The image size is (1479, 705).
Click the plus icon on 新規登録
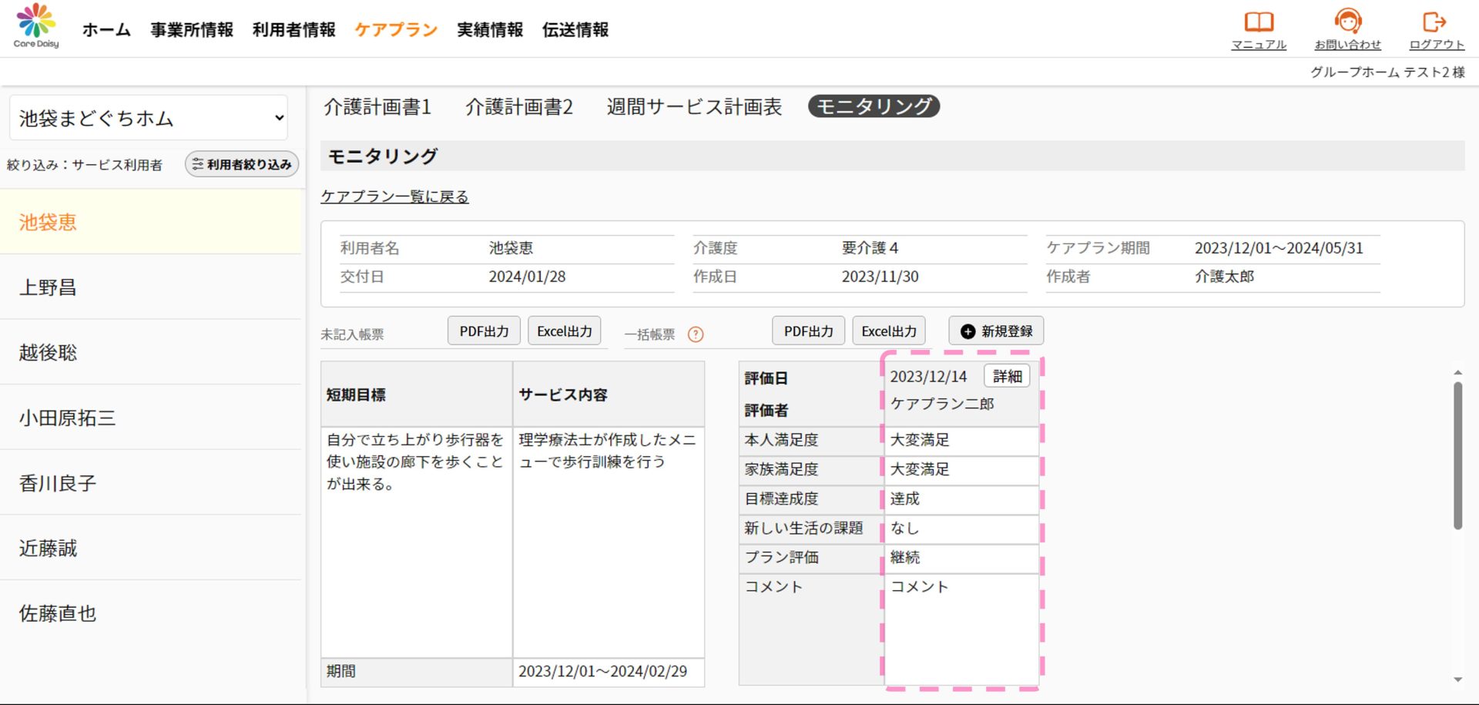pyautogui.click(x=968, y=331)
